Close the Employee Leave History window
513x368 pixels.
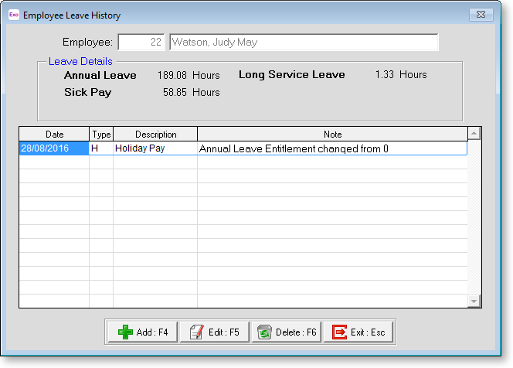(482, 14)
